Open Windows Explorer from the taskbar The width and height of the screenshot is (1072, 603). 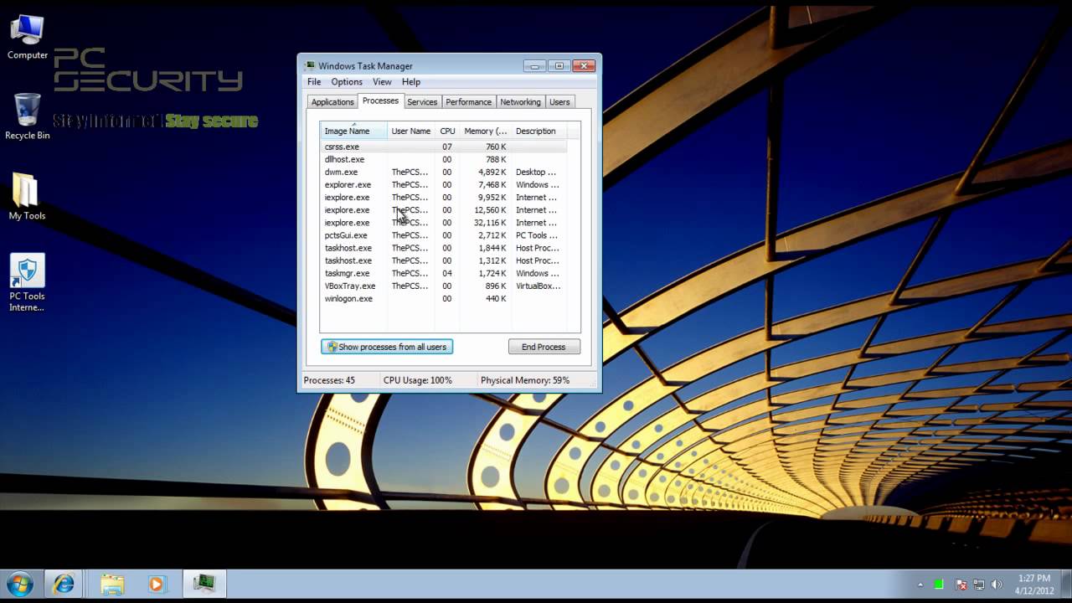click(111, 584)
